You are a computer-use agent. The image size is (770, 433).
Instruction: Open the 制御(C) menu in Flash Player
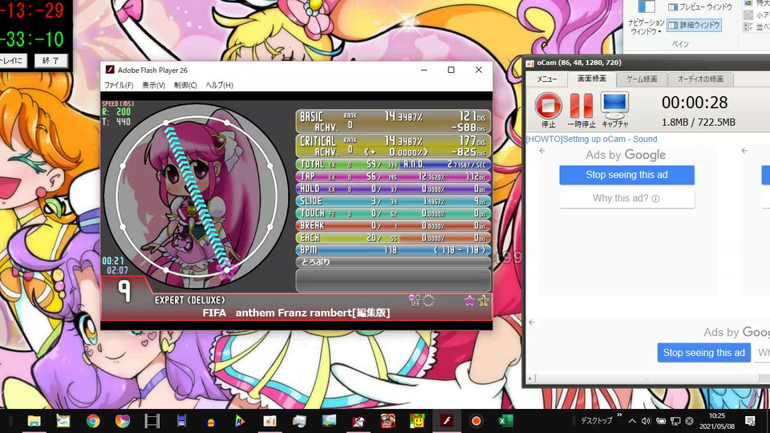pyautogui.click(x=185, y=85)
